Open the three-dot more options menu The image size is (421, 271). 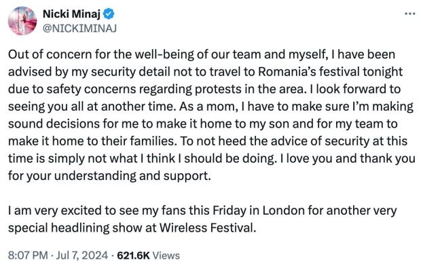pyautogui.click(x=409, y=14)
